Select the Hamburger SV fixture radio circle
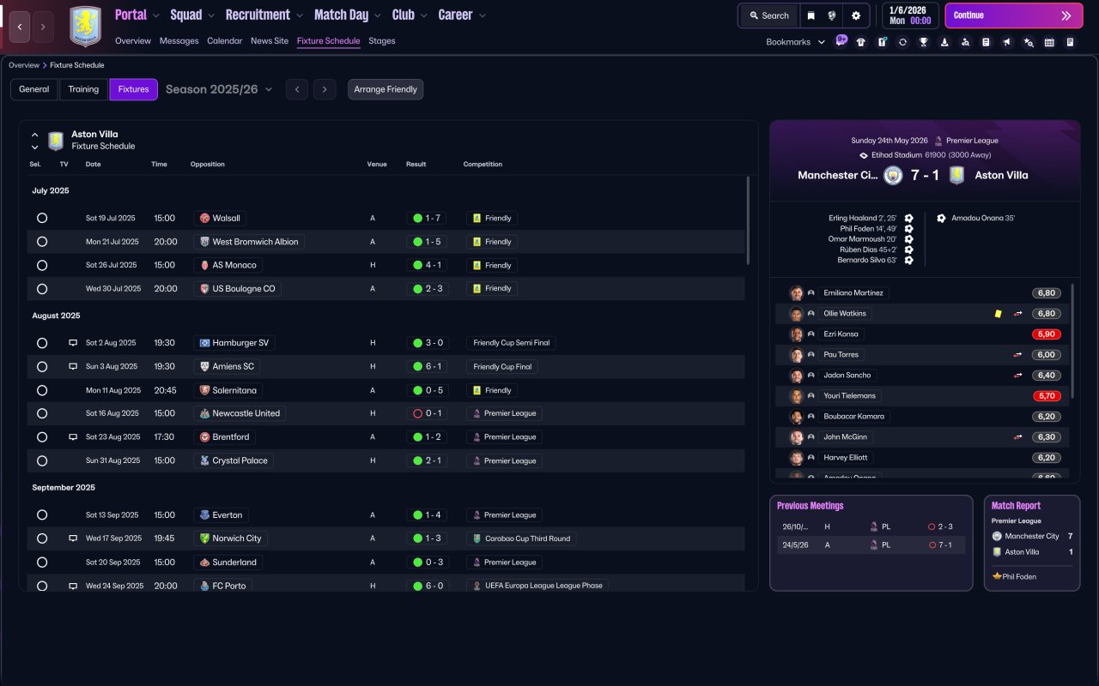The width and height of the screenshot is (1099, 686). point(42,343)
